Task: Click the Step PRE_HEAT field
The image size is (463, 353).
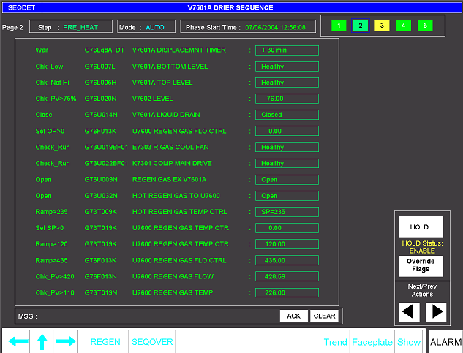Action: 71,27
